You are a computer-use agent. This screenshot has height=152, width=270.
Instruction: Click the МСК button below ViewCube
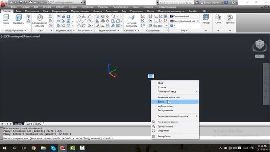click(x=259, y=56)
